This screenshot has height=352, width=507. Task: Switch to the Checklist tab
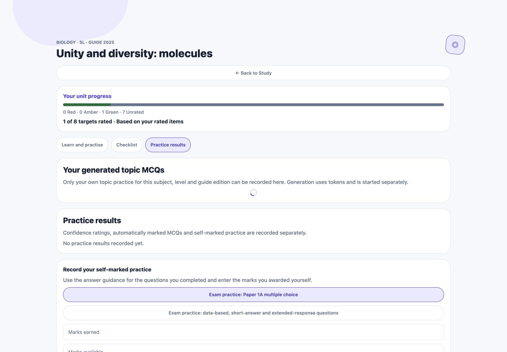coord(127,145)
